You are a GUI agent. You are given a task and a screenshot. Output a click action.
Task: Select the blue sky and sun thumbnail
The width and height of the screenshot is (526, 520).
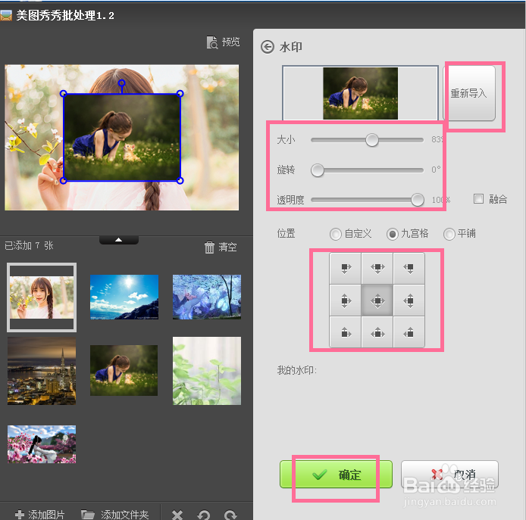click(x=124, y=297)
